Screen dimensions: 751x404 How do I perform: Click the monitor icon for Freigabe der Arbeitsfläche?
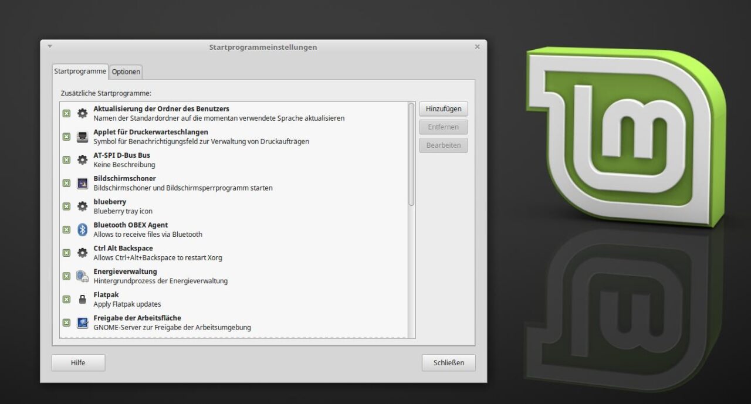pos(82,322)
